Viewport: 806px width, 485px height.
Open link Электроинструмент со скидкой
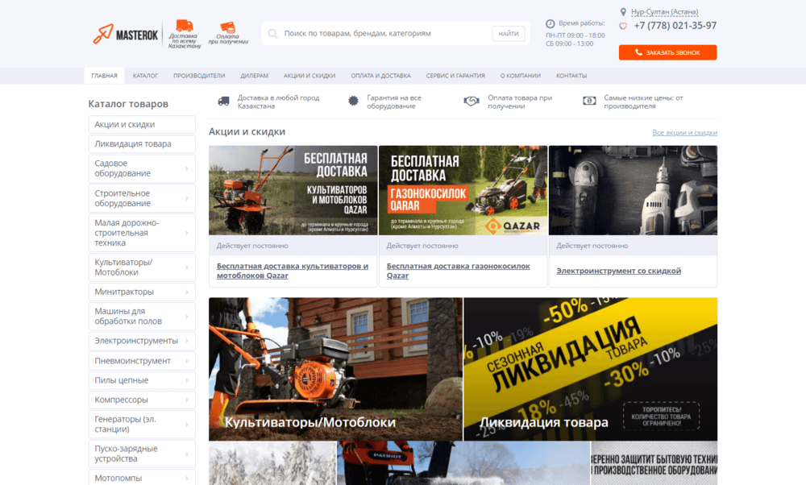click(x=618, y=271)
